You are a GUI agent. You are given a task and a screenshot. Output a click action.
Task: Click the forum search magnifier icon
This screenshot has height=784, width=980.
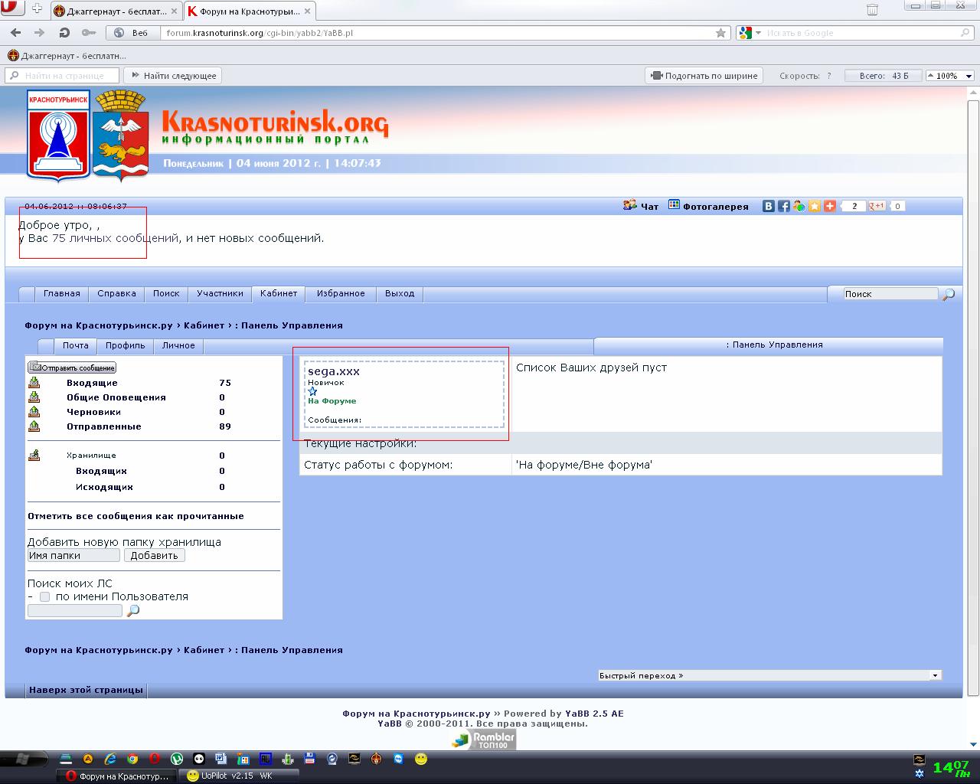click(948, 294)
